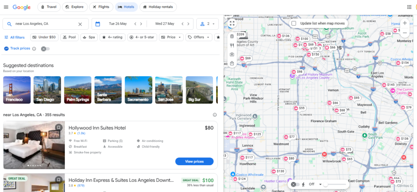The height and width of the screenshot is (192, 417).
Task: Open the 979 reviews link
Action: 81,185
